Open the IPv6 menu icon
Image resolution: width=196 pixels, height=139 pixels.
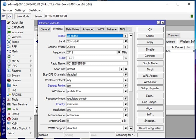pos(9,66)
